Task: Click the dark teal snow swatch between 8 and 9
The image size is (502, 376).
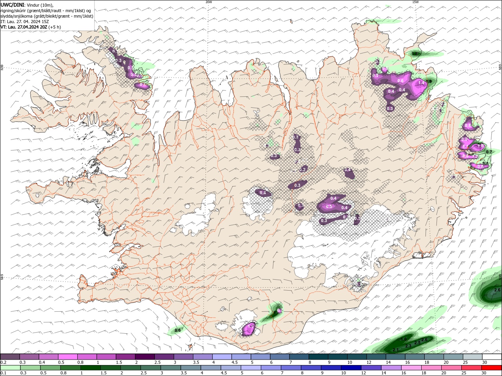Action: pos(318,357)
